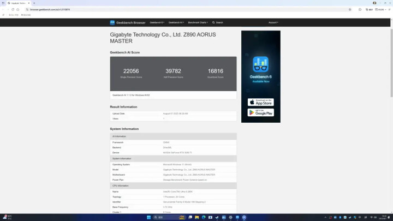Viewport: 393px width, 221px height.
Task: Click the NVIDIA GeForce RTX device value
Action: tap(177, 153)
